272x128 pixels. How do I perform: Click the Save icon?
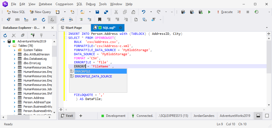(x=97, y=12)
